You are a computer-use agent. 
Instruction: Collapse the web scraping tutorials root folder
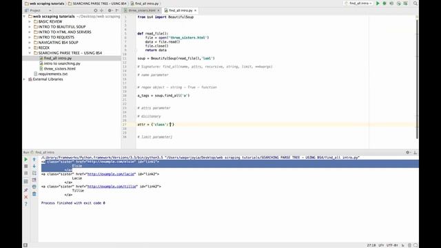(x=25, y=17)
